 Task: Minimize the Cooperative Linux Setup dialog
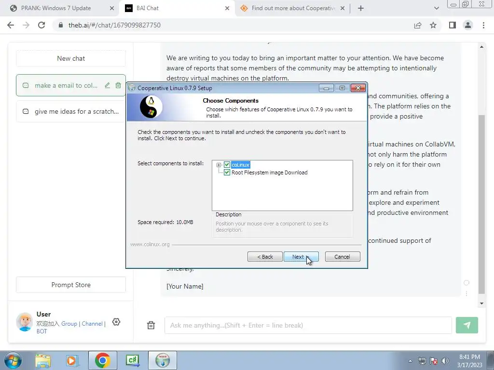(x=326, y=88)
